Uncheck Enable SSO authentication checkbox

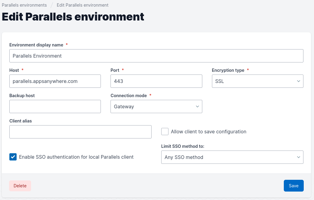[x=13, y=157]
